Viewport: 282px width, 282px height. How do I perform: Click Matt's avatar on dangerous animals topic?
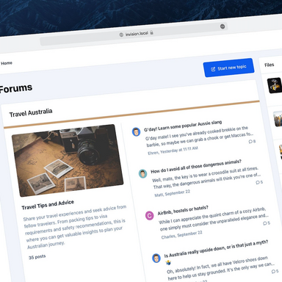[142, 173]
